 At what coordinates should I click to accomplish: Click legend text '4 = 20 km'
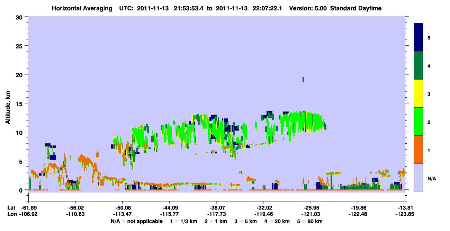pyautogui.click(x=277, y=221)
